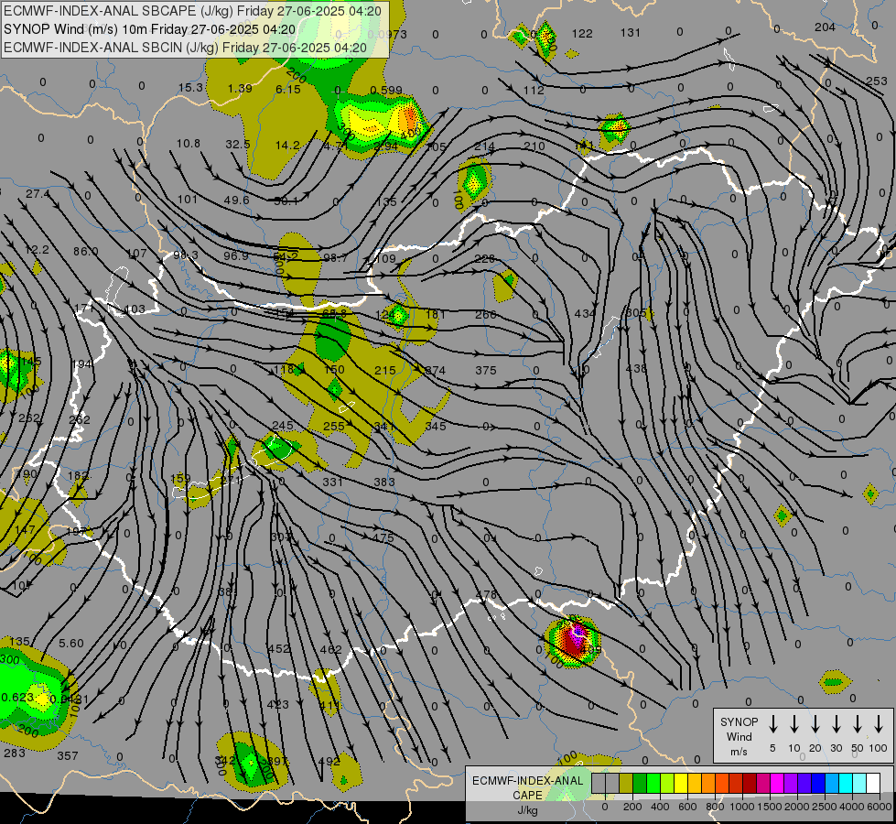This screenshot has height=824, width=896.
Task: Click the olive swatch in the CAPE colorbar
Action: click(626, 783)
